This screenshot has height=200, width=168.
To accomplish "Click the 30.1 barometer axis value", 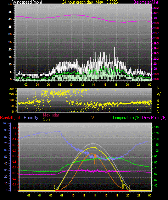I will 156,13.
